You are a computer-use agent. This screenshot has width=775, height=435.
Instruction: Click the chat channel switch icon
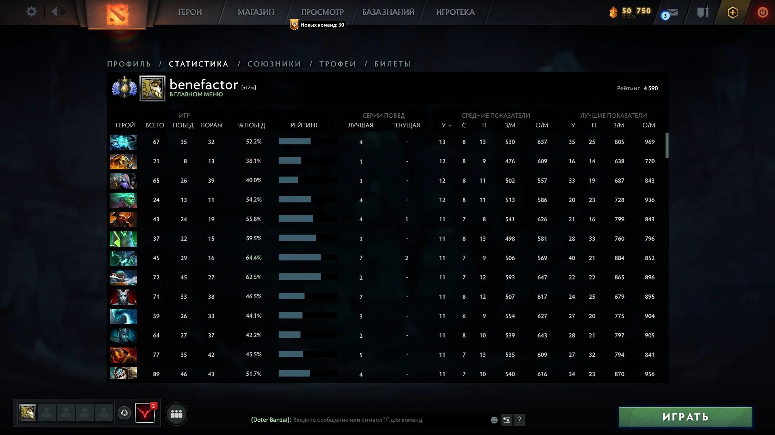(506, 420)
